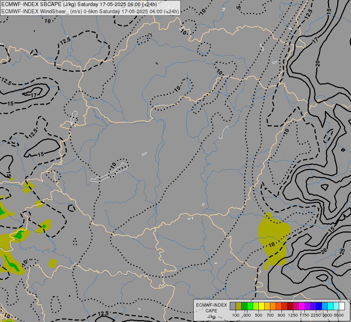Click the J/kg unit label in legend
Image resolution: width=351 pixels, height=322 pixels.
(211, 317)
